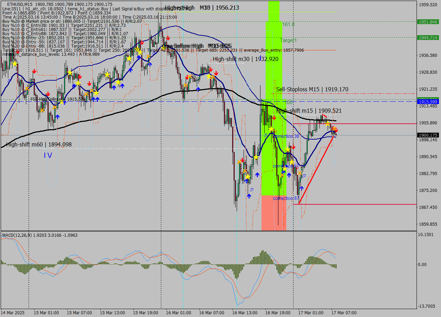Select the yellow star signal marker near correction 38
Viewport: 441px width, 317px height.
tap(288, 149)
